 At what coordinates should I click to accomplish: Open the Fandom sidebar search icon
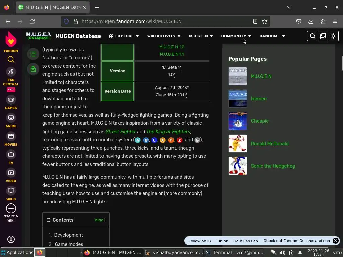[x=11, y=59]
